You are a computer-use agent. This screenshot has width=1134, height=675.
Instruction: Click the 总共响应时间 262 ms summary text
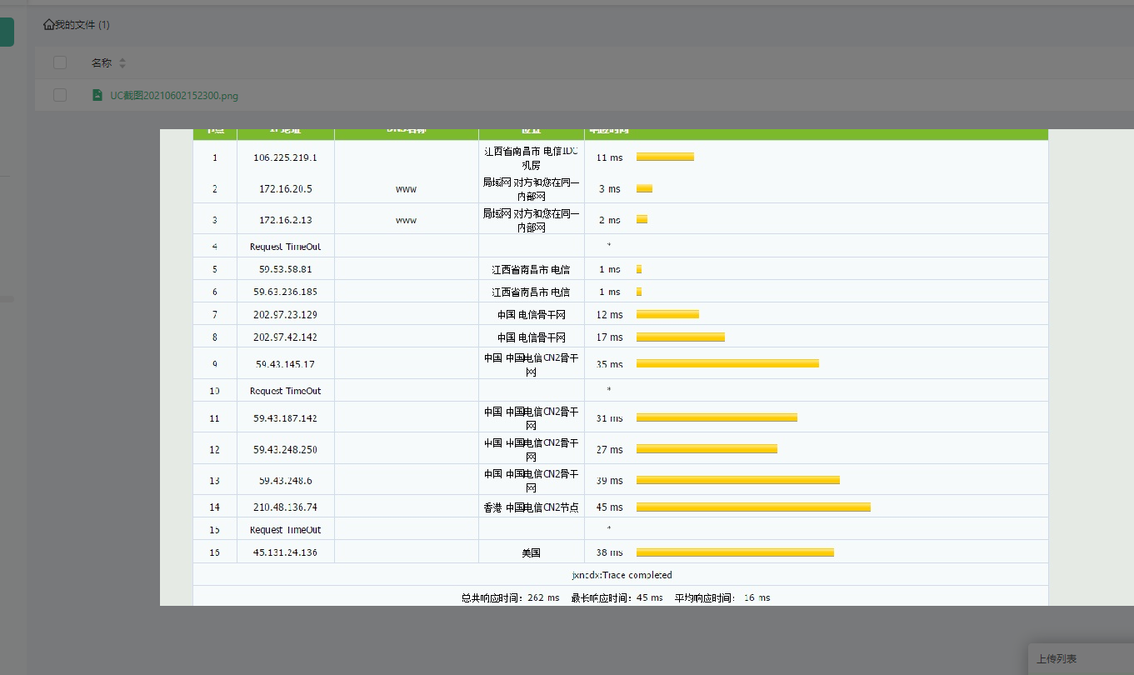pyautogui.click(x=510, y=597)
